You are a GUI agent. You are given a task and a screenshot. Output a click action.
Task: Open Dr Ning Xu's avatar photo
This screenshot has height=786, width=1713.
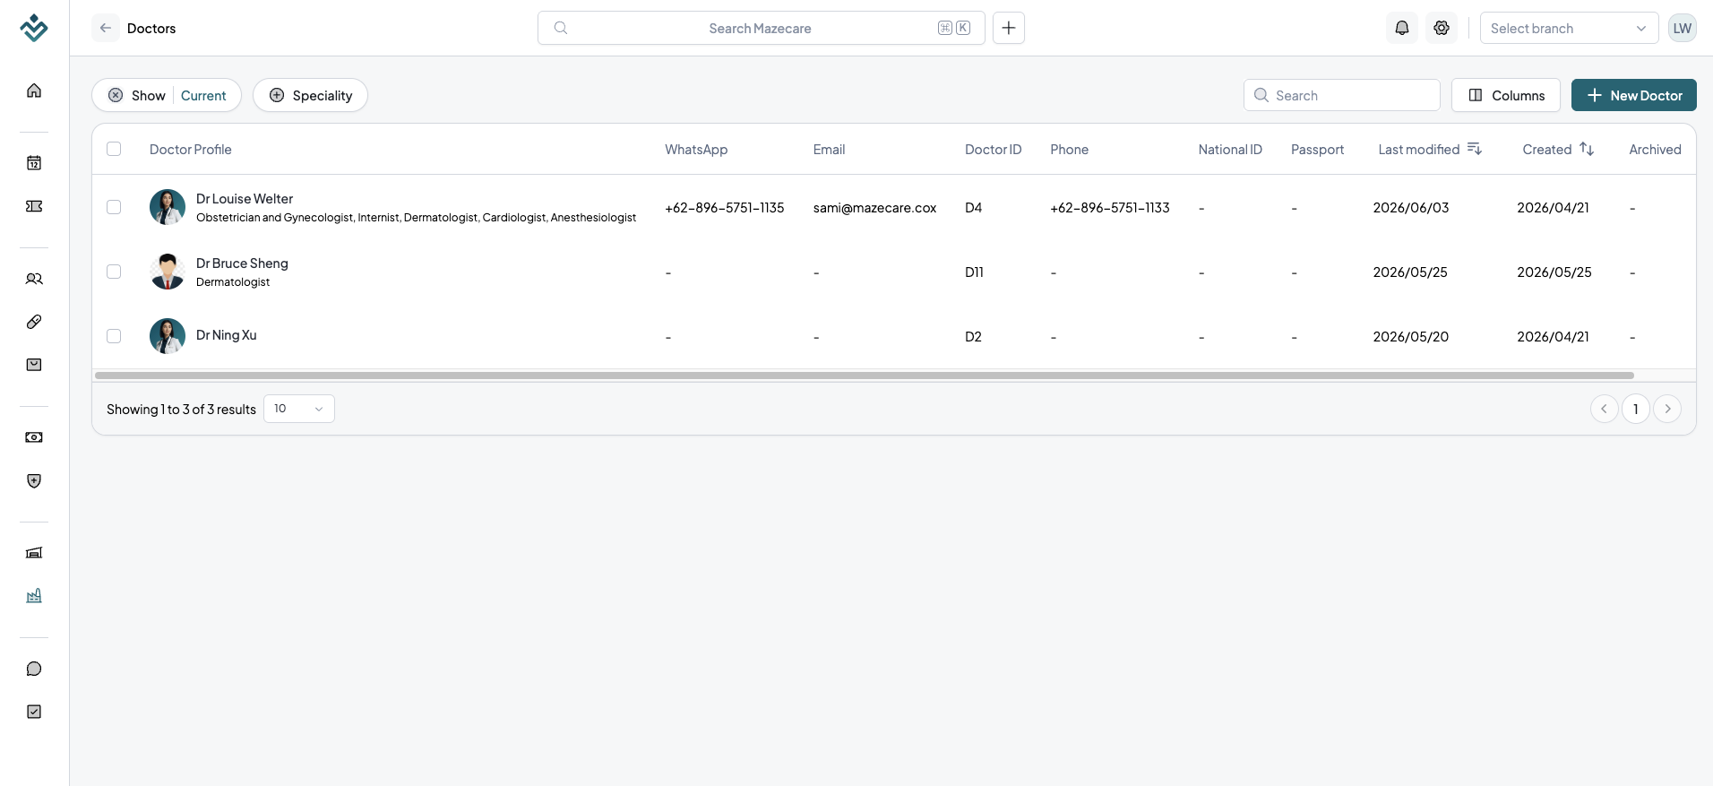pyautogui.click(x=168, y=336)
